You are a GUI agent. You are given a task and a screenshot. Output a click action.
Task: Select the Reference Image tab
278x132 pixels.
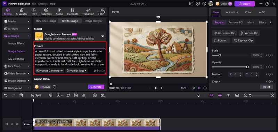(46, 21)
